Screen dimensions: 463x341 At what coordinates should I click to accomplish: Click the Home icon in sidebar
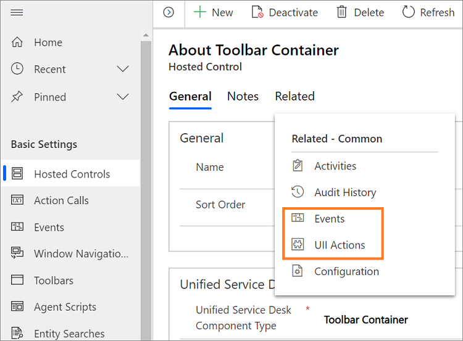17,42
